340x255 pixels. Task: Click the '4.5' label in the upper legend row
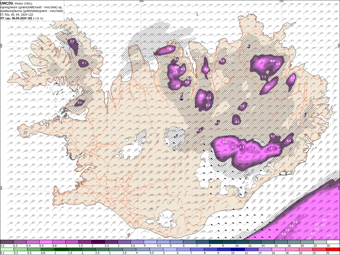(x=159, y=246)
